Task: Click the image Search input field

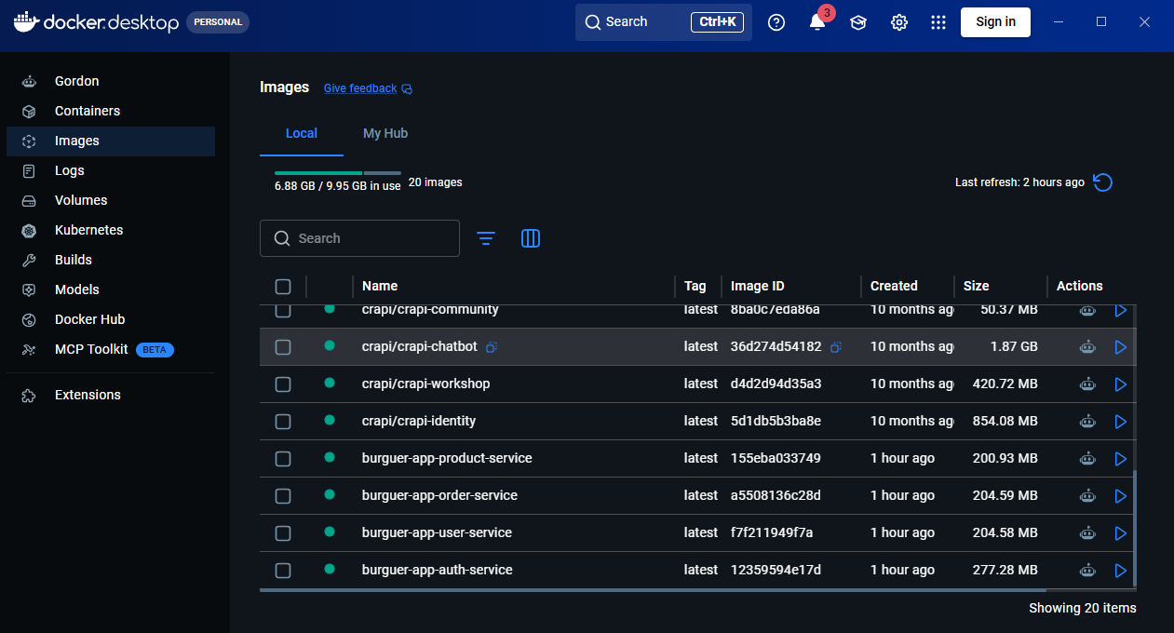Action: (359, 238)
